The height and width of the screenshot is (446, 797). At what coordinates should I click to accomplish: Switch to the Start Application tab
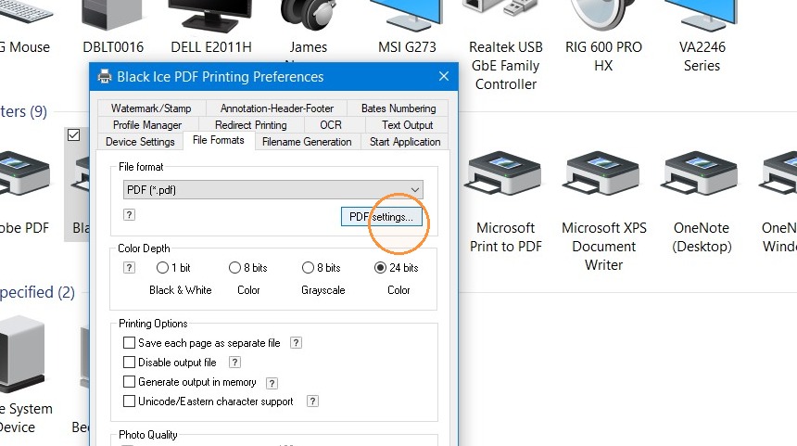[x=405, y=142]
